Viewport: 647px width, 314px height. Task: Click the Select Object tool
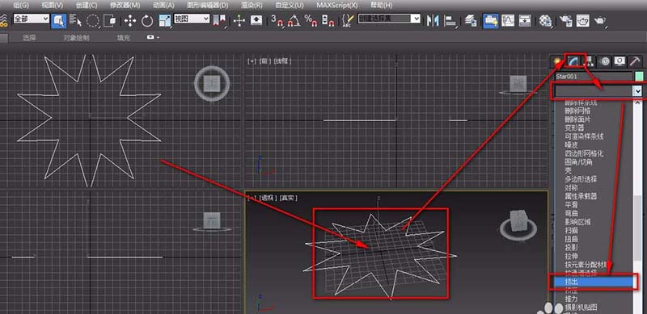(x=58, y=21)
